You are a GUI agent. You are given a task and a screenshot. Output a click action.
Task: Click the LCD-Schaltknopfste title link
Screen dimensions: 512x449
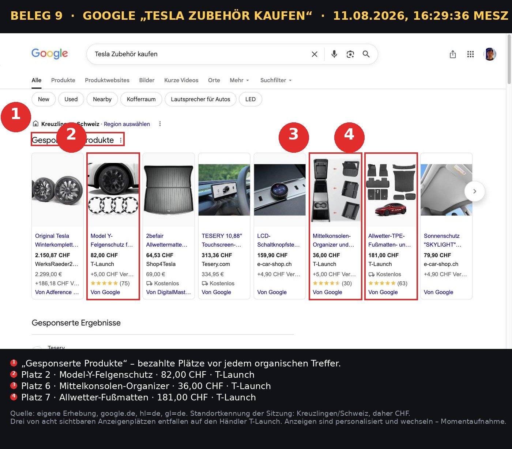pyautogui.click(x=278, y=240)
